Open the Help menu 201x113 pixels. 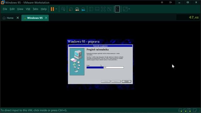click(x=44, y=9)
